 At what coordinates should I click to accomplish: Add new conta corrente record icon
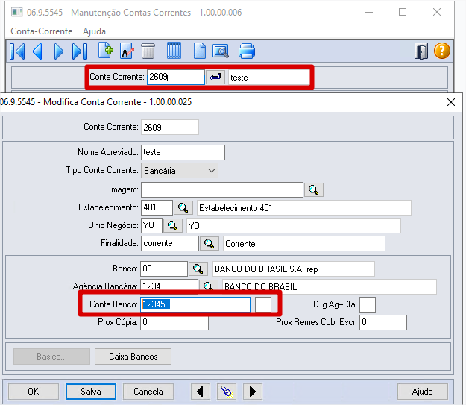coord(106,51)
